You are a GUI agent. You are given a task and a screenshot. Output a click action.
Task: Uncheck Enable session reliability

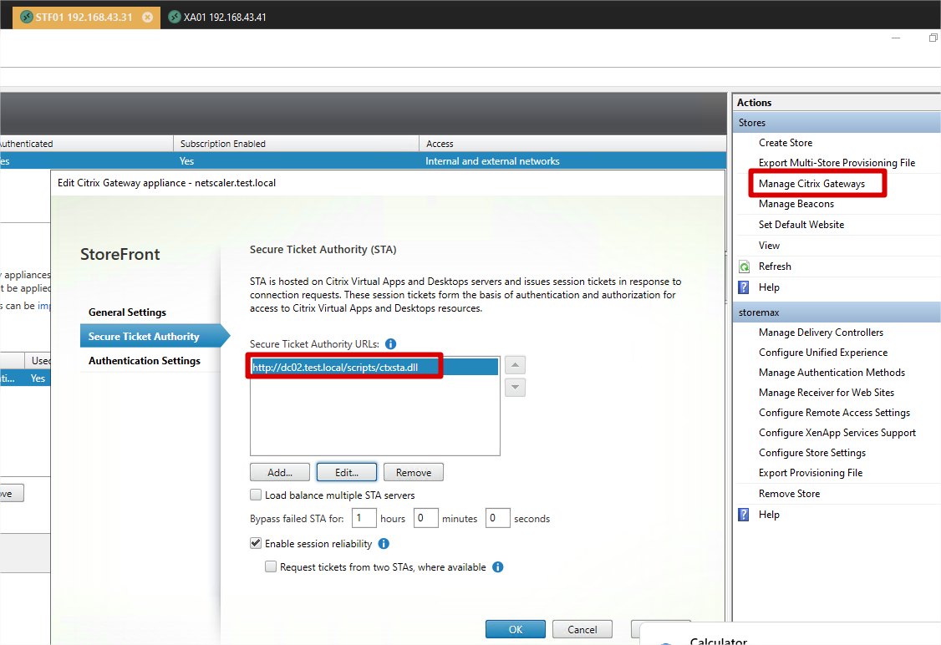pos(256,543)
